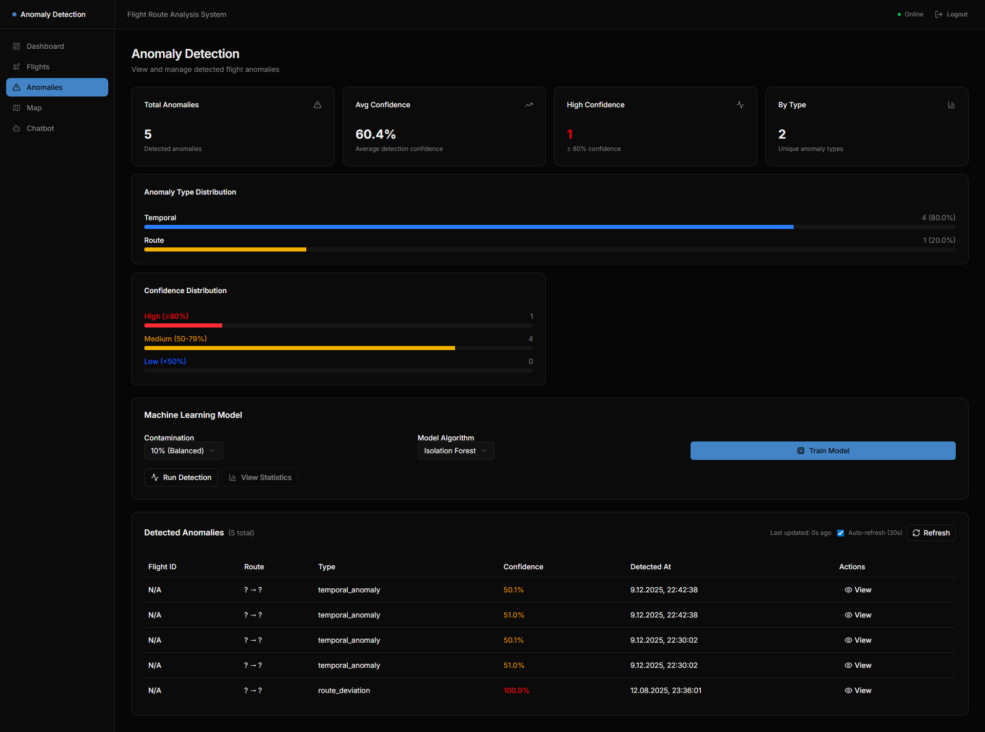
Task: Click the Run Detection button
Action: click(181, 477)
